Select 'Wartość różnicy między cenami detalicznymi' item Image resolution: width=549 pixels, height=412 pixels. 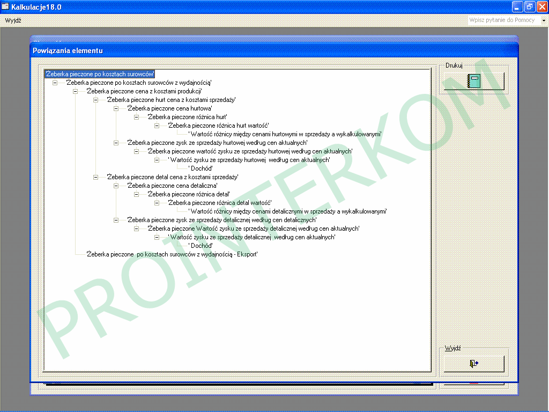pos(287,211)
